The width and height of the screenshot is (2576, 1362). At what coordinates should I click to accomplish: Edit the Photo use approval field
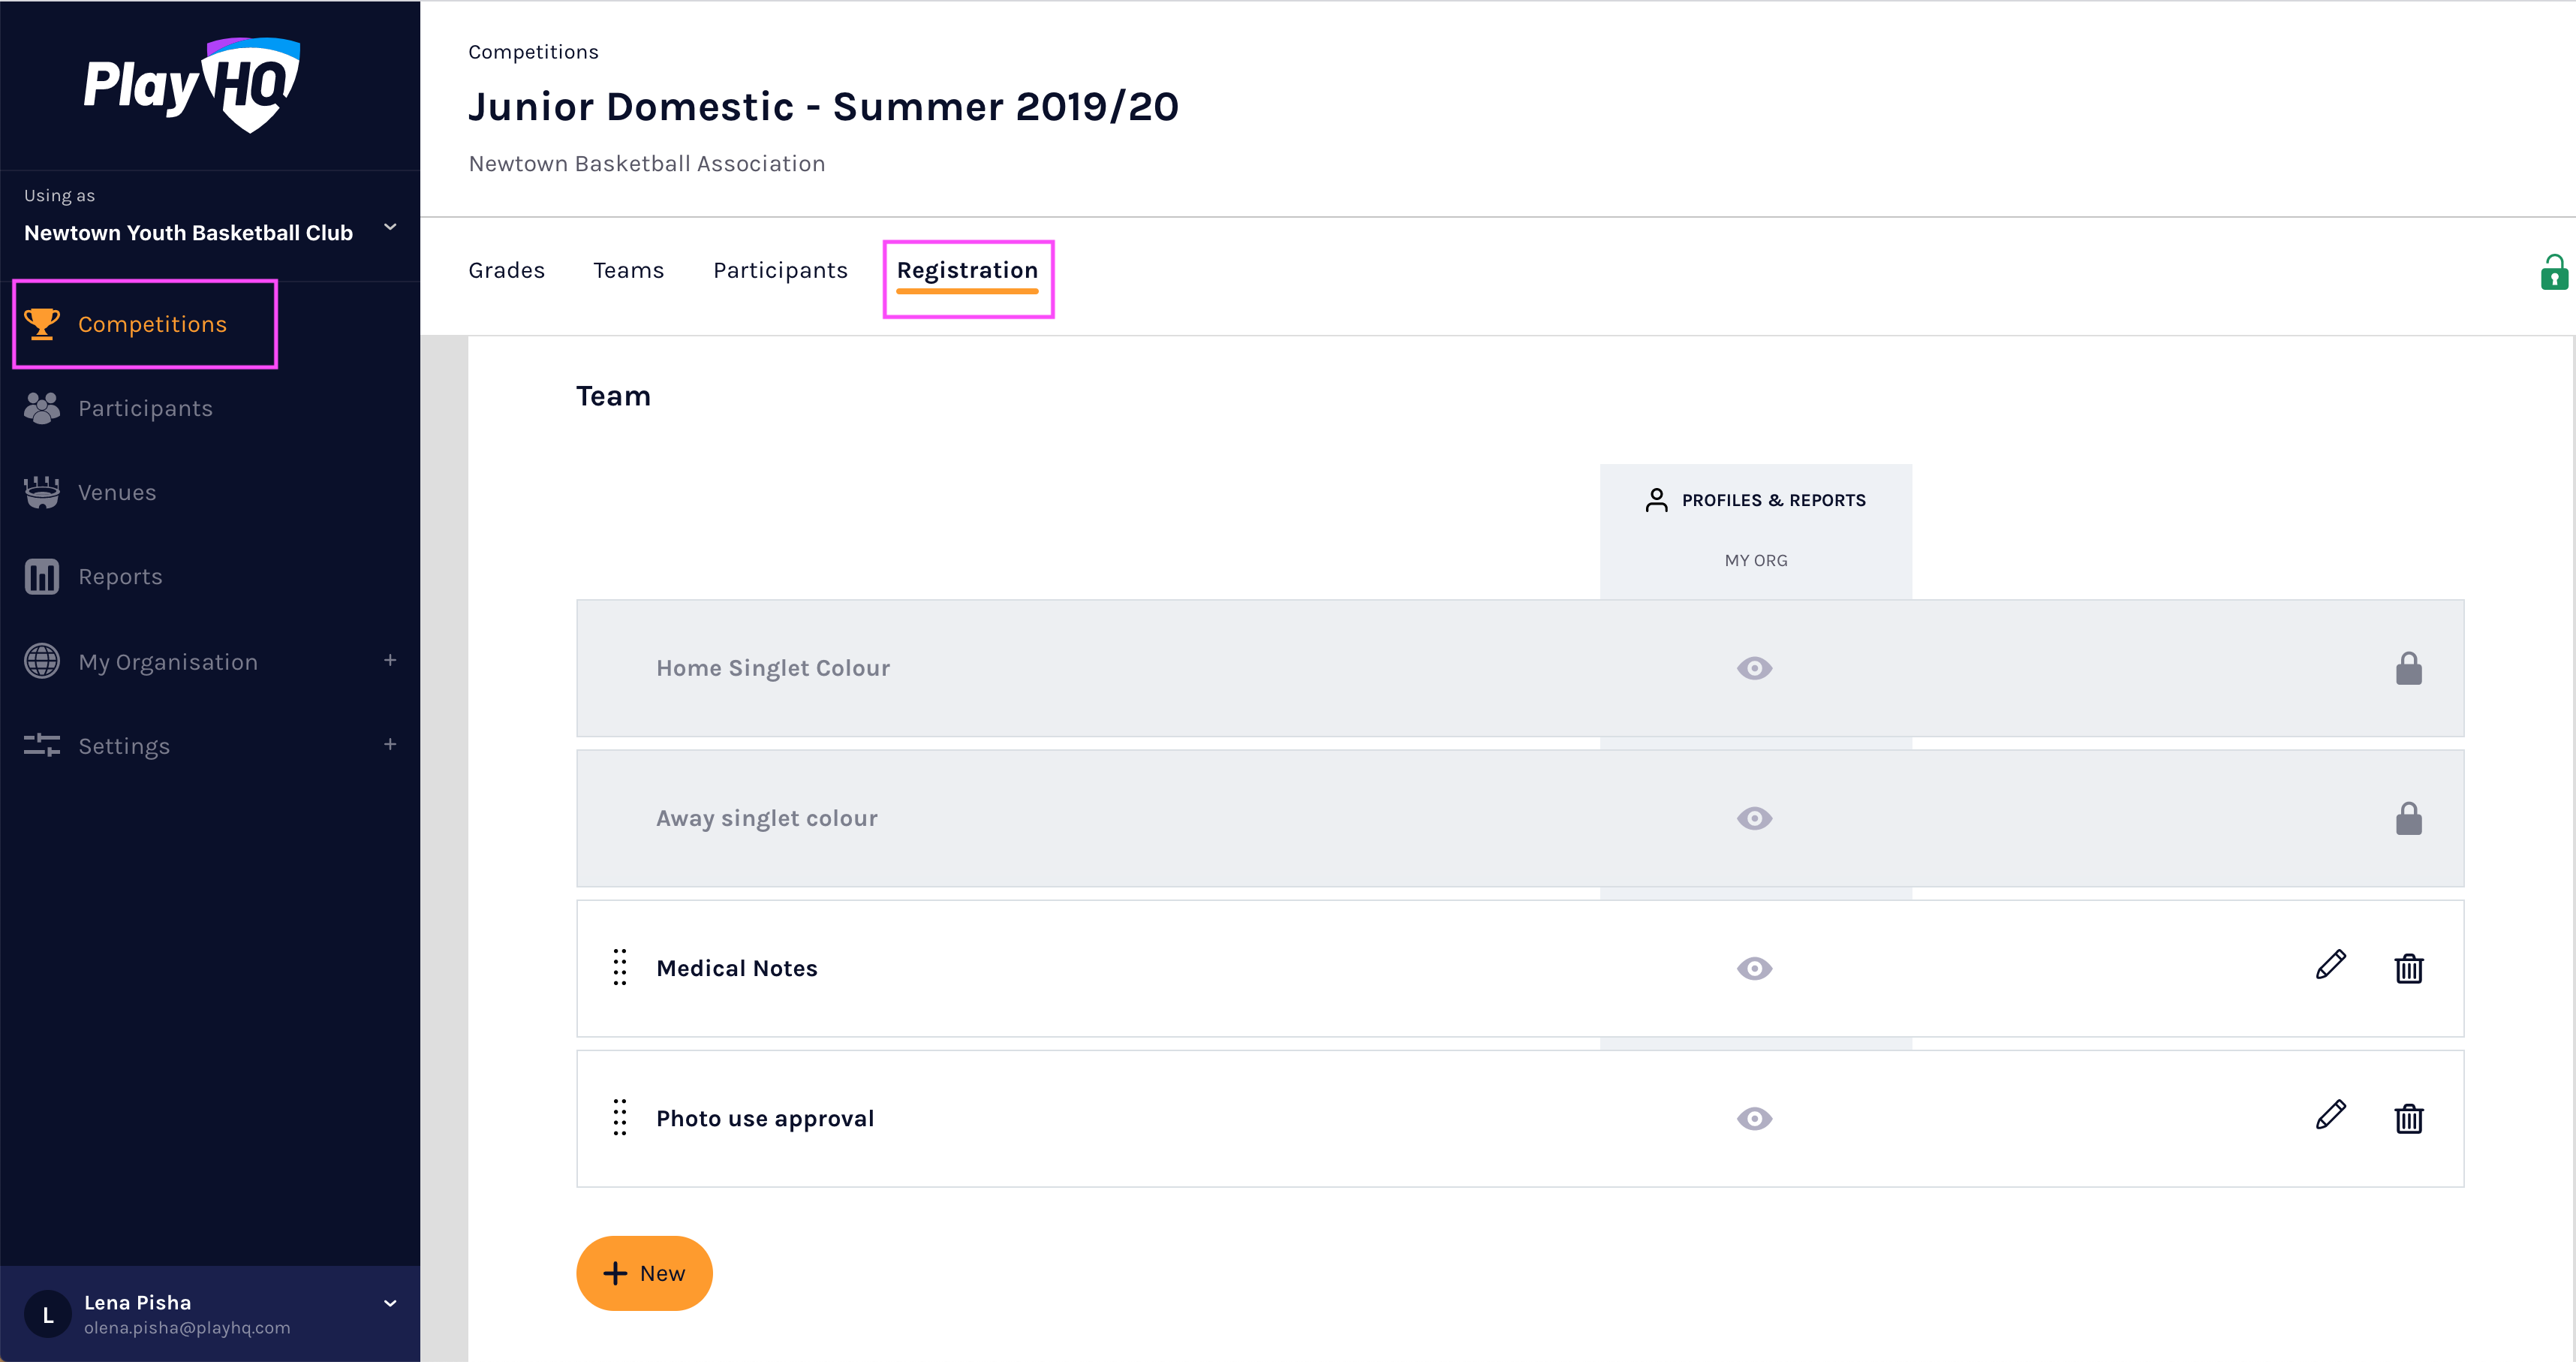(2330, 1116)
